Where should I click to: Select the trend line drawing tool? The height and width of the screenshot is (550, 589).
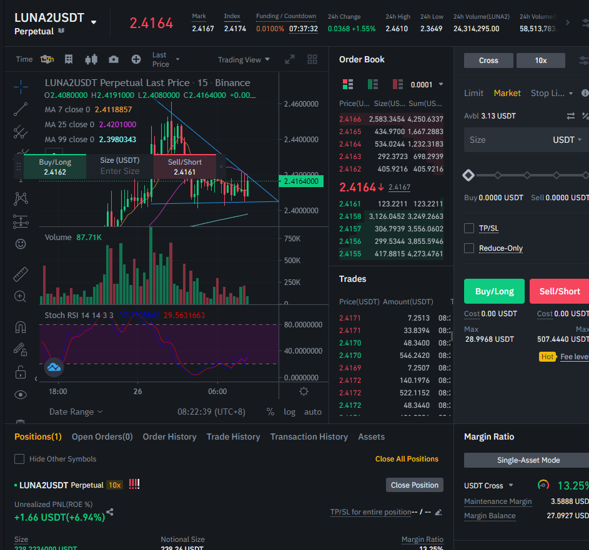click(21, 109)
